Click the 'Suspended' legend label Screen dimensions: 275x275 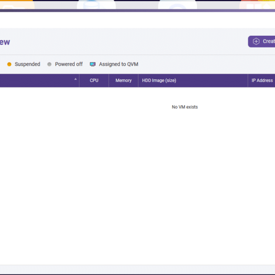(x=27, y=64)
